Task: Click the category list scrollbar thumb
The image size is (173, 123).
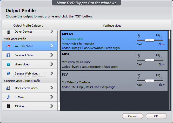Action: tap(59, 106)
